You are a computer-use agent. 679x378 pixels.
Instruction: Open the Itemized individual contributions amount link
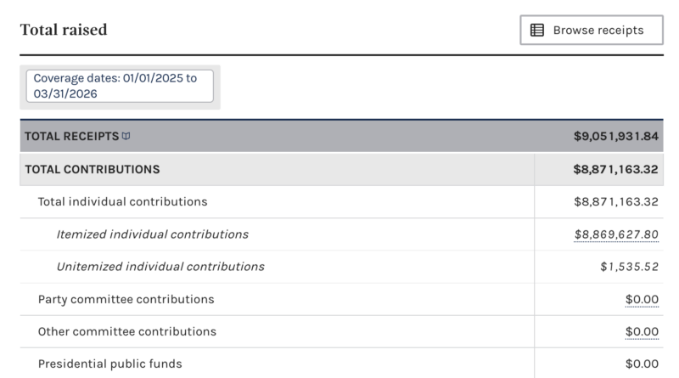(616, 234)
